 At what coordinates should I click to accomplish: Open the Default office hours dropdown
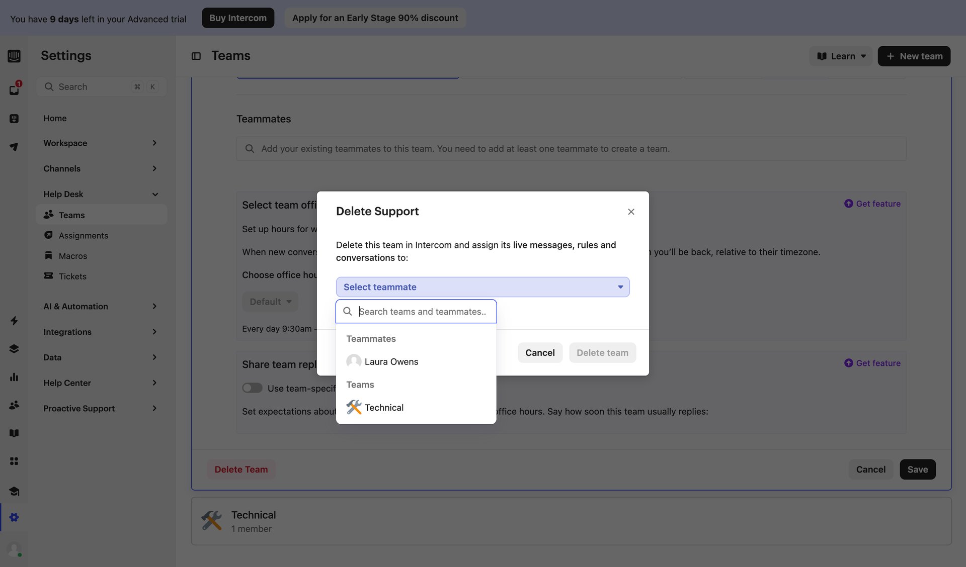coord(270,301)
